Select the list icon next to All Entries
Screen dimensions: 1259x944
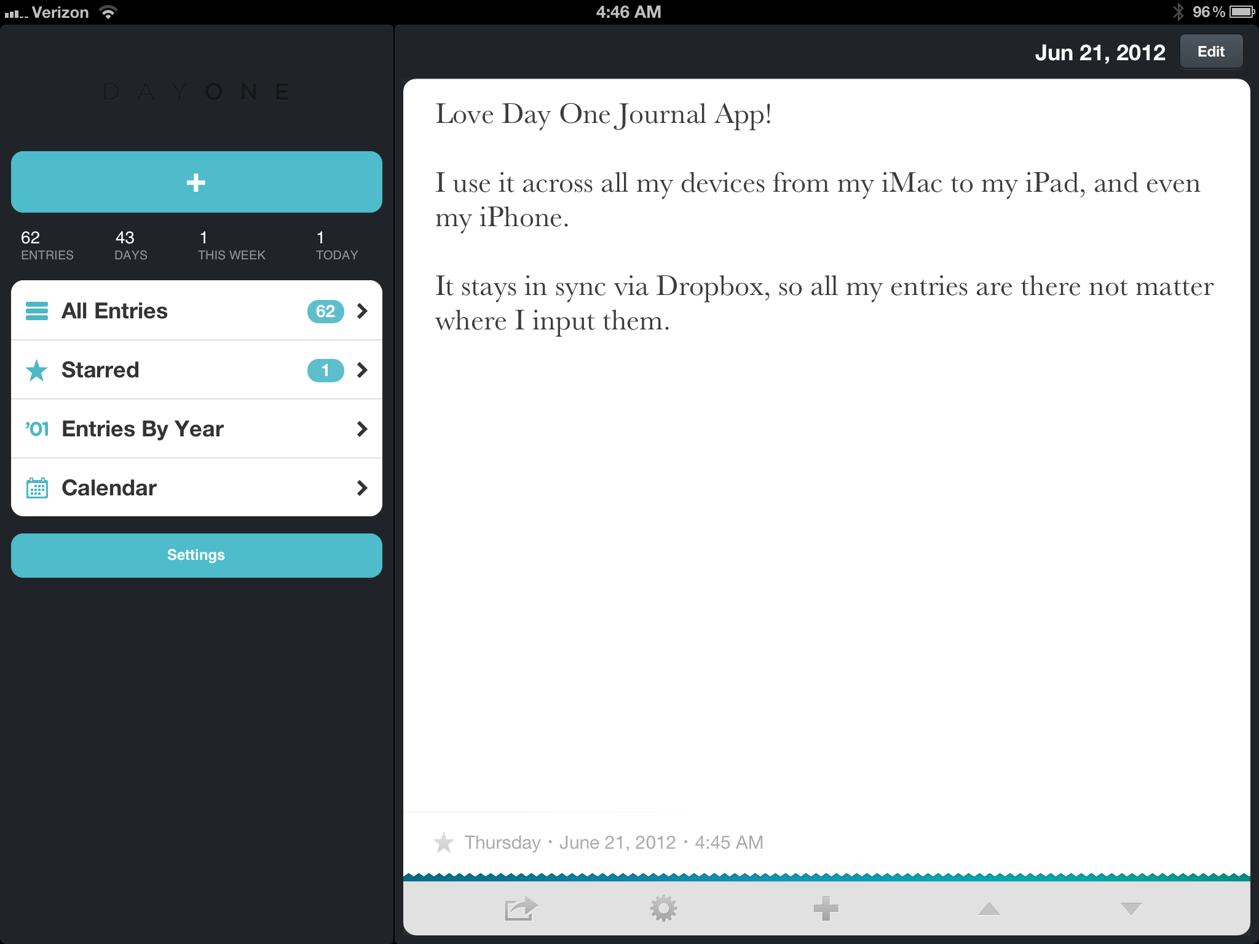[37, 311]
